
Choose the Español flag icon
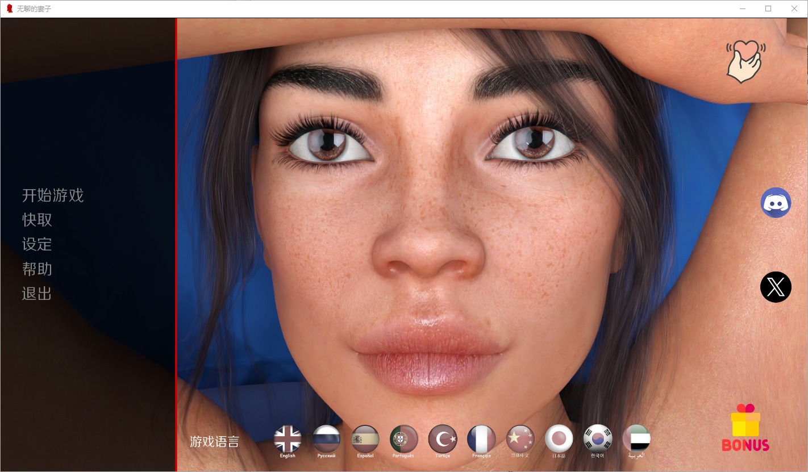click(365, 439)
